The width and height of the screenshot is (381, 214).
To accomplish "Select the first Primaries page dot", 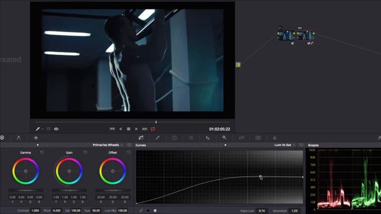I will (x=38, y=145).
